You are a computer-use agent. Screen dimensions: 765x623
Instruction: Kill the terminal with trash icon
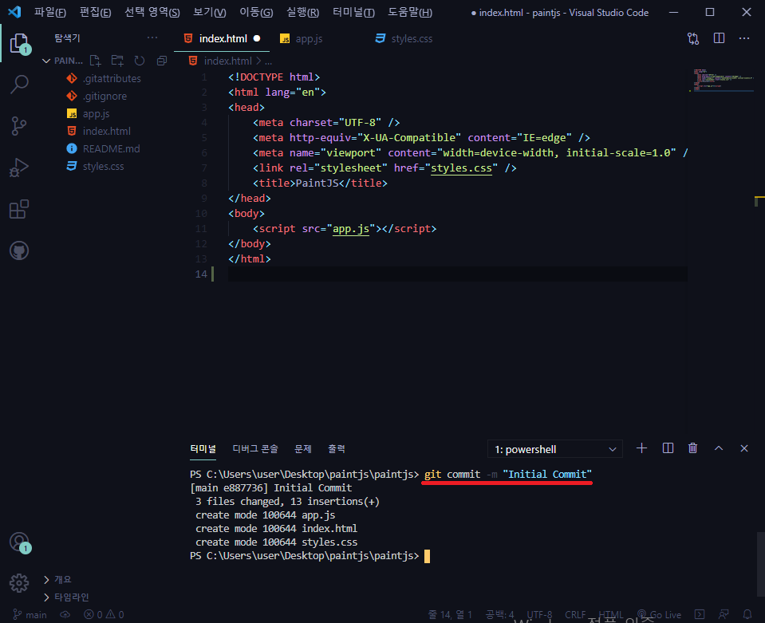[692, 448]
